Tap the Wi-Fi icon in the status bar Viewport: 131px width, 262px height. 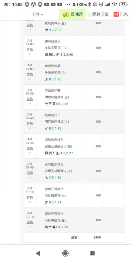114,4
